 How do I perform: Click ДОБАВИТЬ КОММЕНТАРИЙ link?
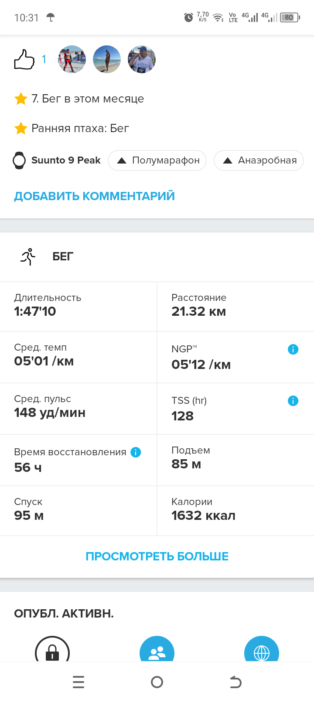pos(94,196)
